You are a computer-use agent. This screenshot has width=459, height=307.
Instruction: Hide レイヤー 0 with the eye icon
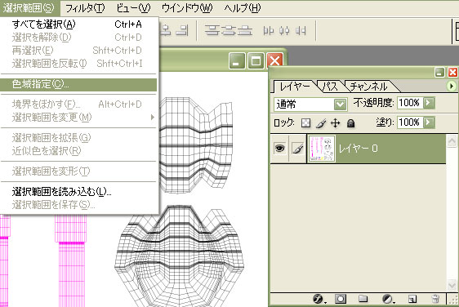click(279, 149)
